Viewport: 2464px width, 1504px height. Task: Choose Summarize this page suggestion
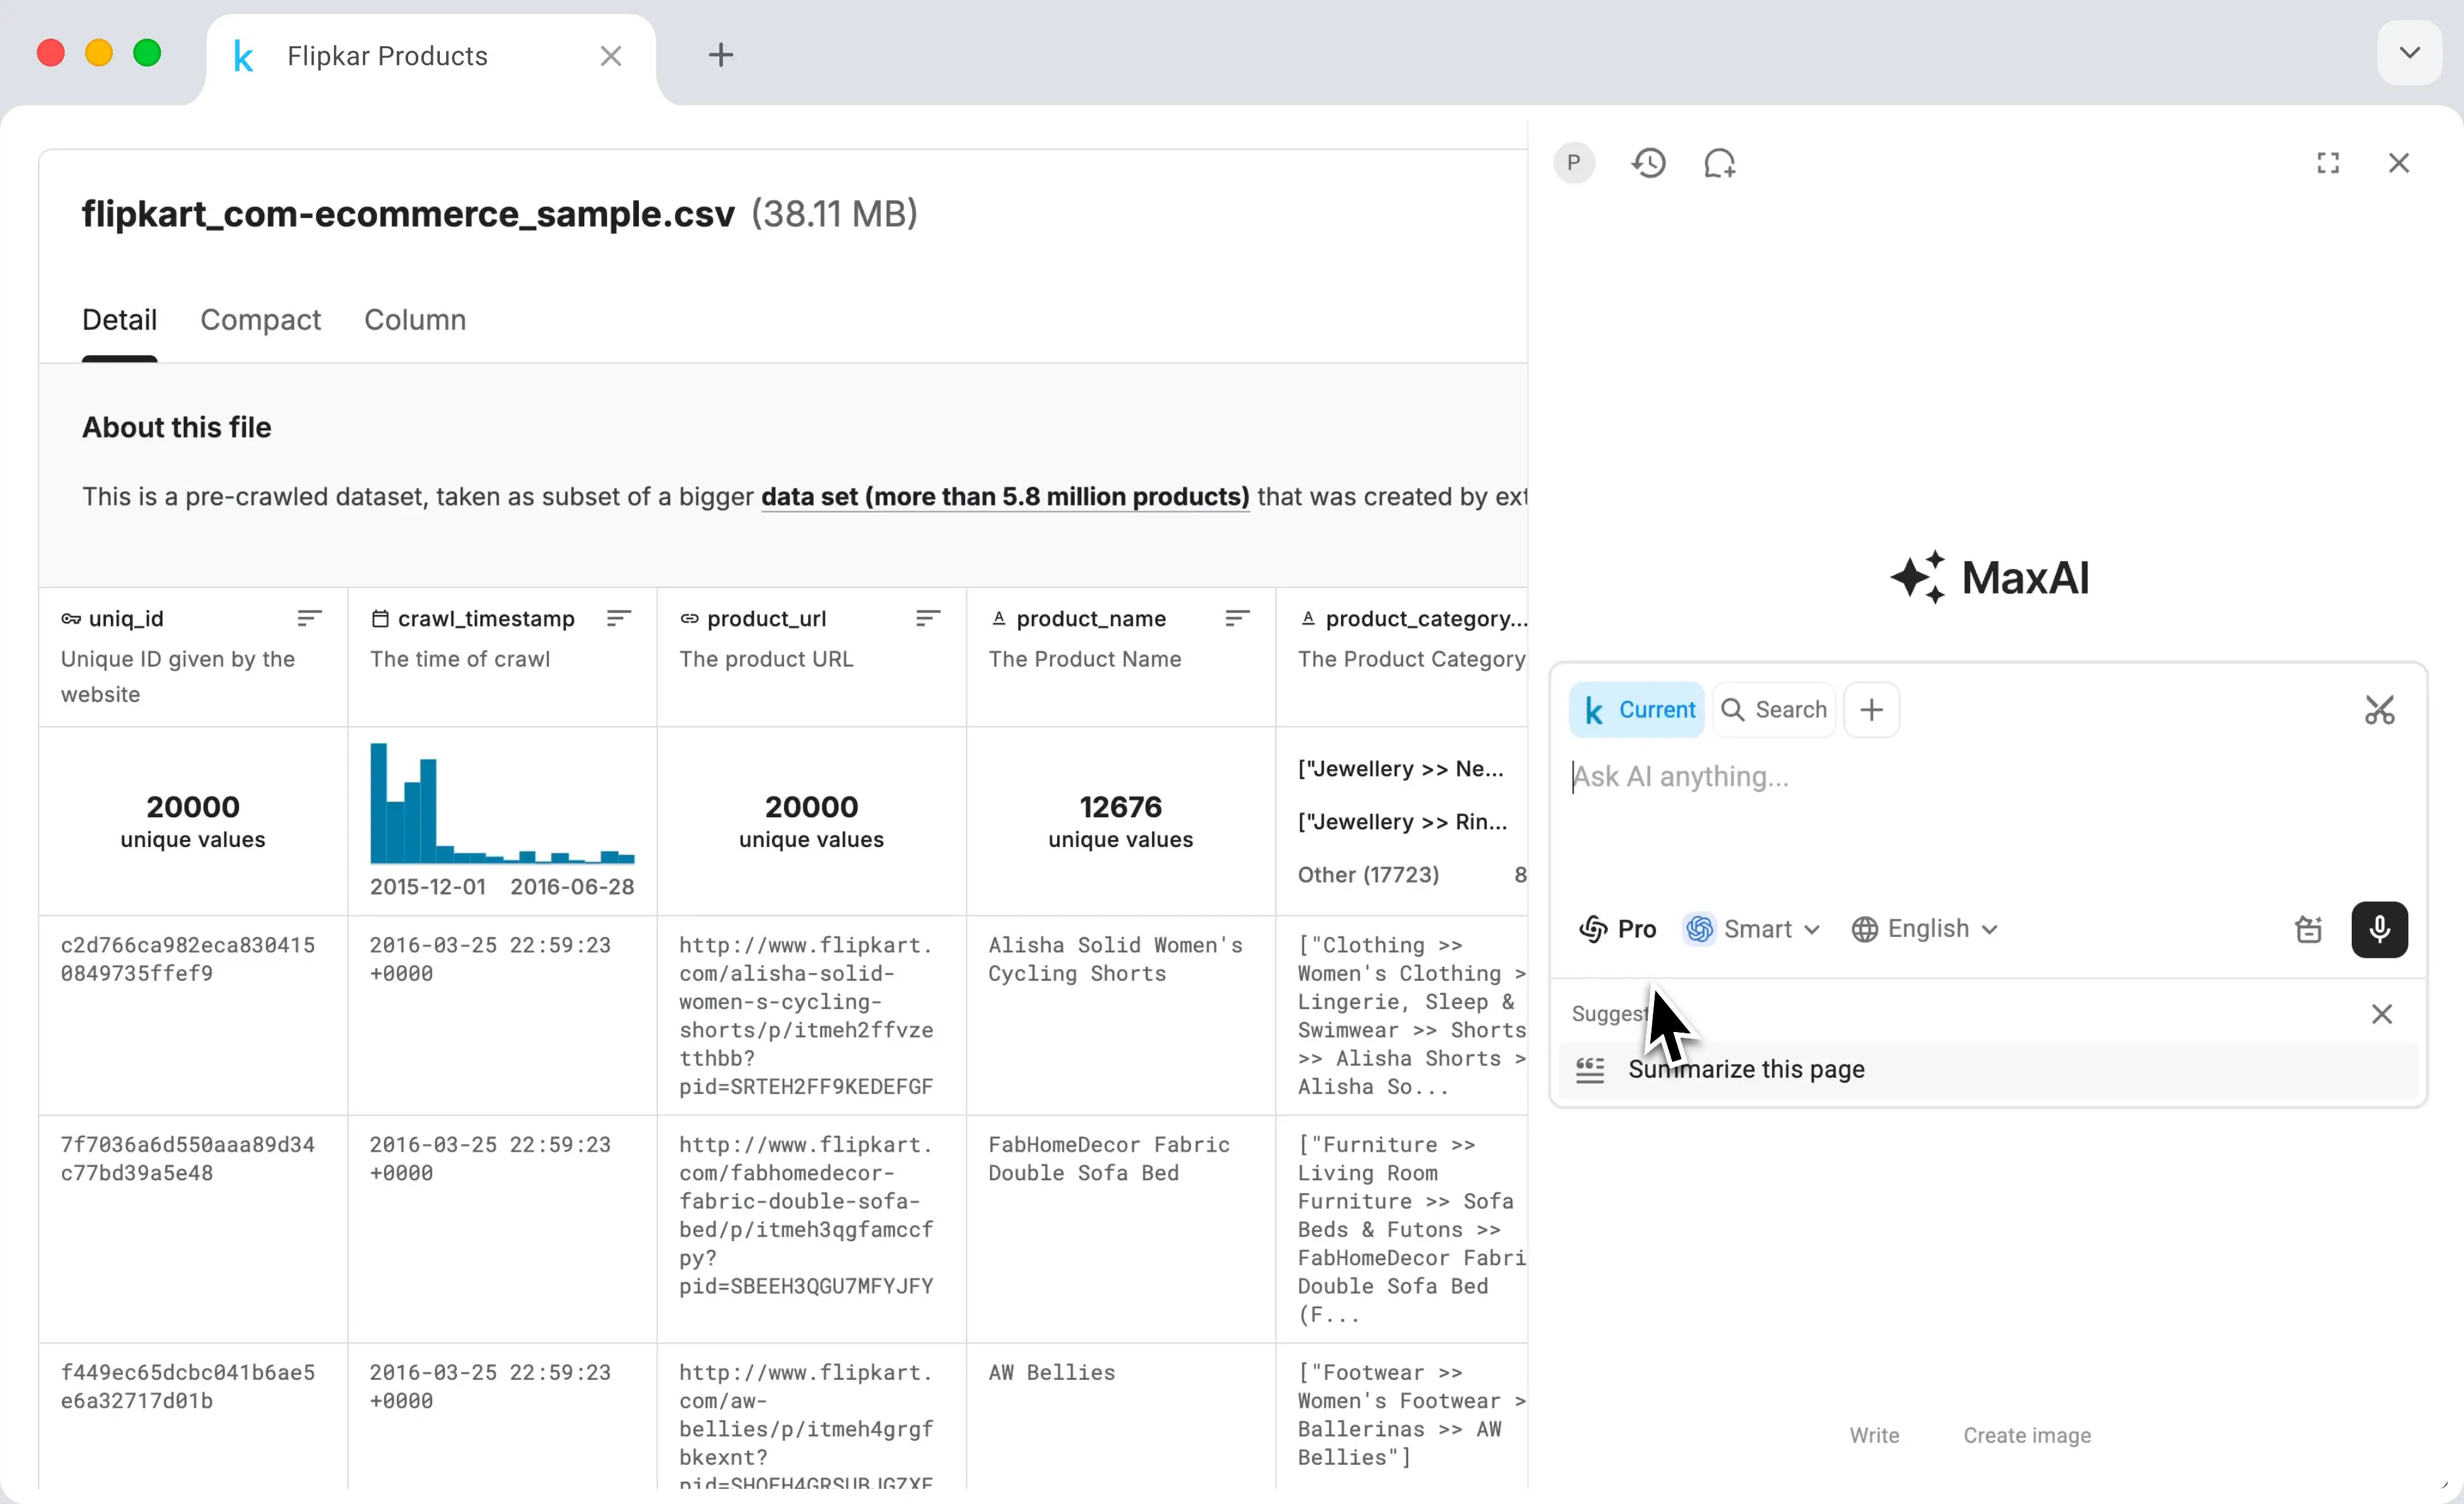click(x=1988, y=1069)
